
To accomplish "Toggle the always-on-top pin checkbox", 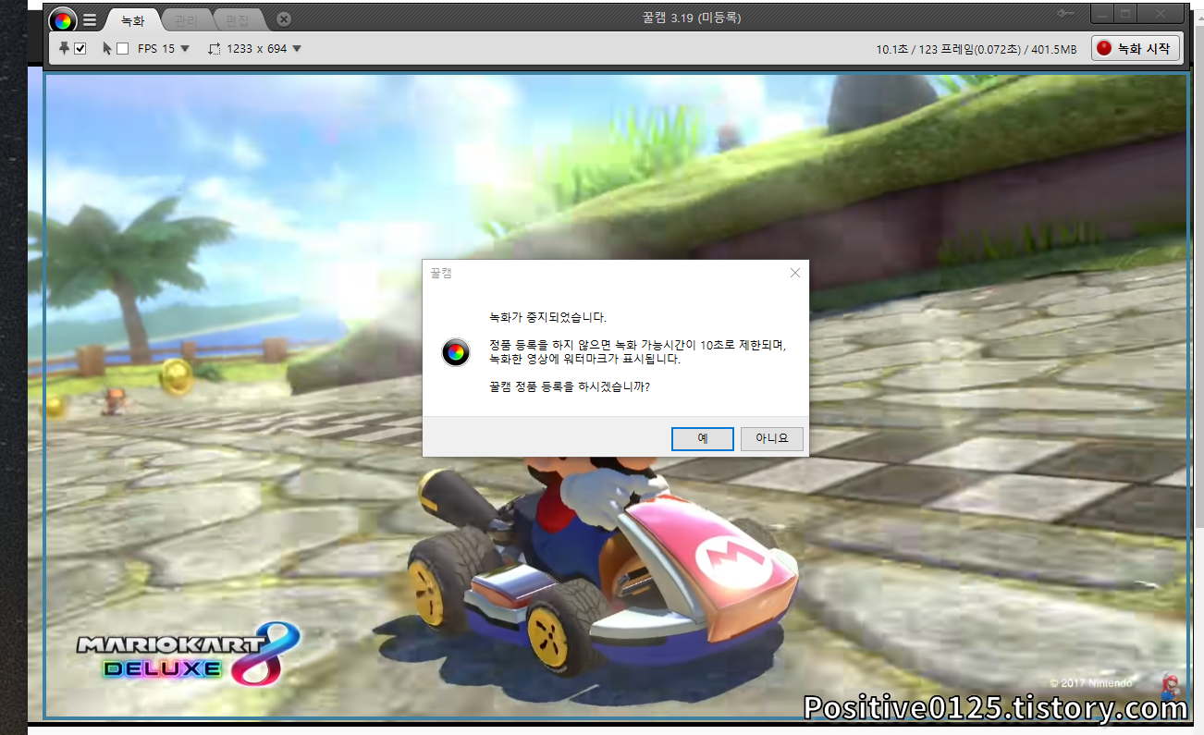I will (x=80, y=48).
